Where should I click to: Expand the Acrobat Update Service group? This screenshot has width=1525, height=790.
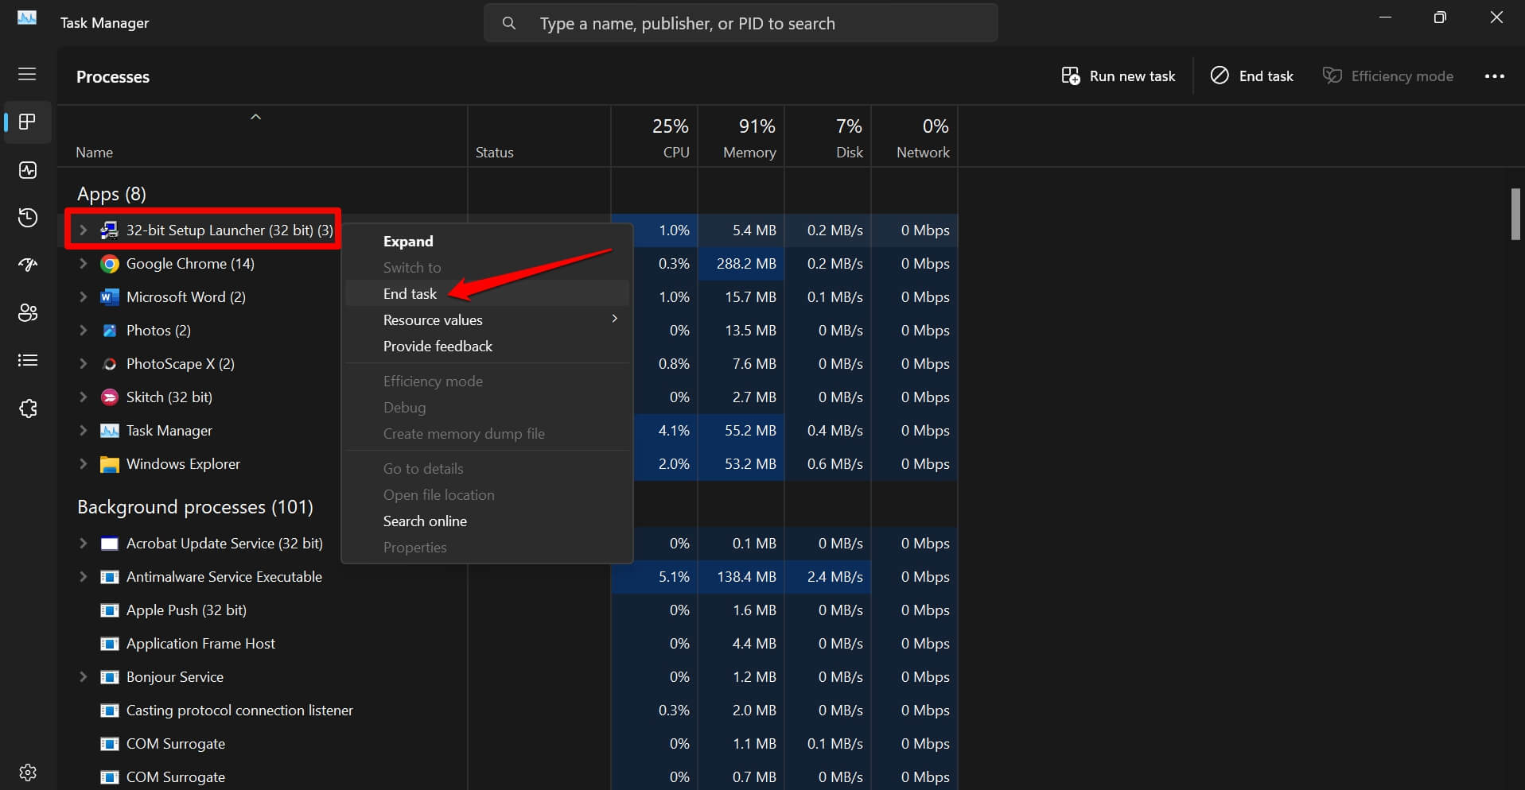[x=83, y=544]
